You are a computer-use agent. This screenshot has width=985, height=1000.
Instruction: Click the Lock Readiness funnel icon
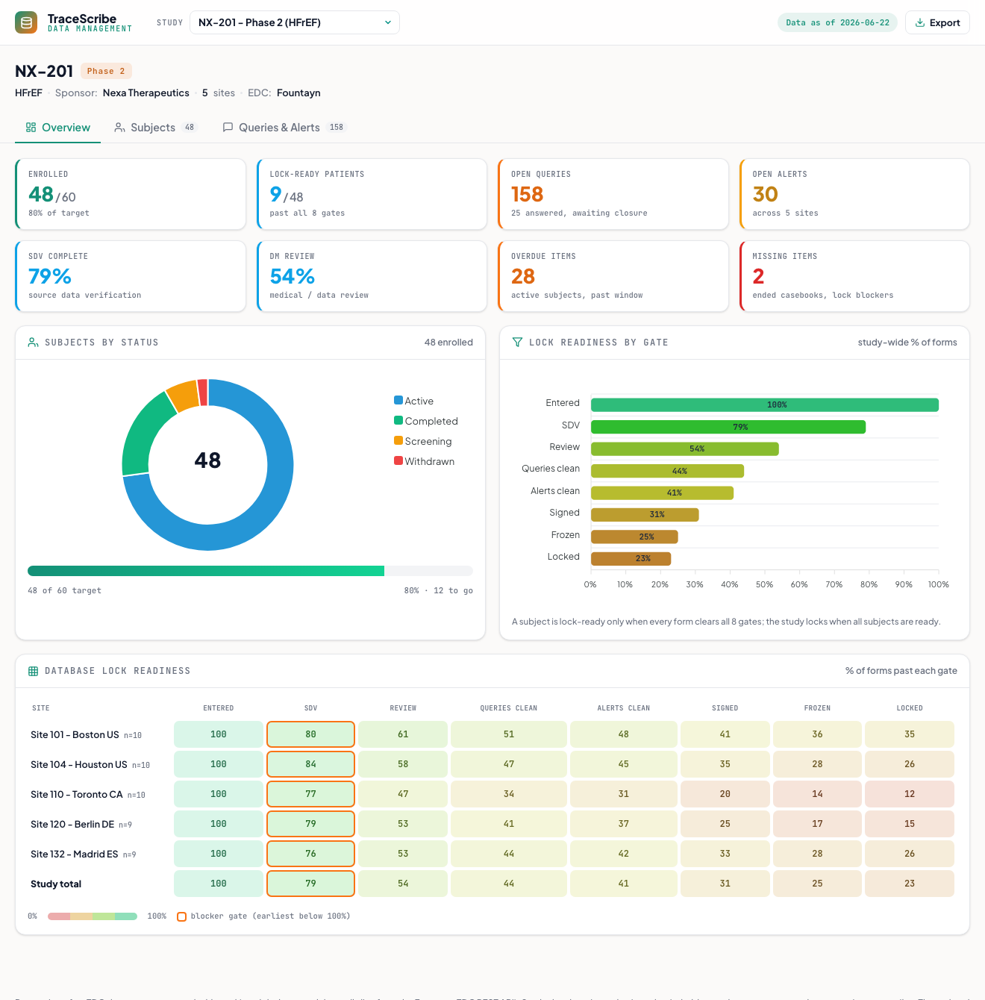pyautogui.click(x=517, y=343)
